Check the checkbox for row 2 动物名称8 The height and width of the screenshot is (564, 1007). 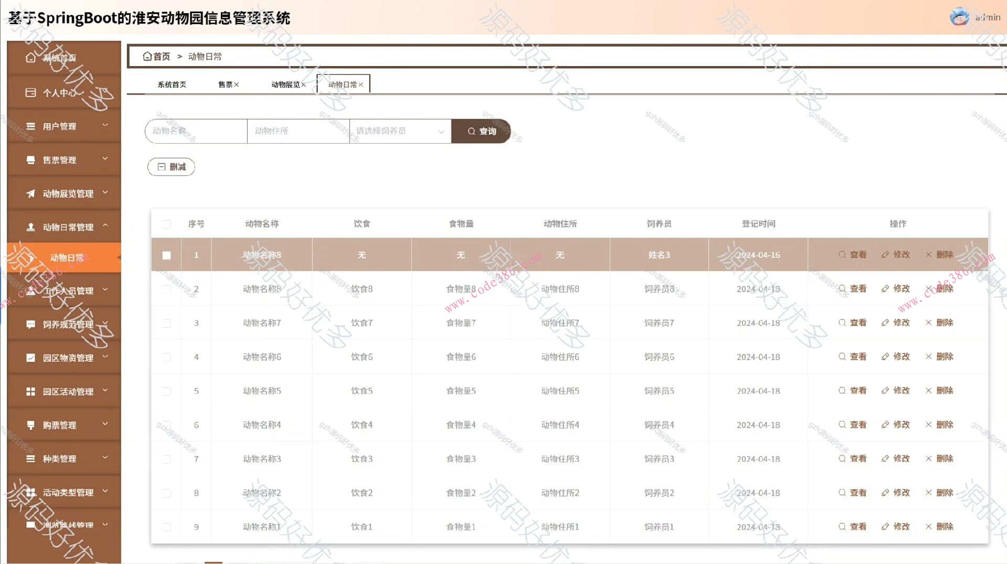pos(167,289)
